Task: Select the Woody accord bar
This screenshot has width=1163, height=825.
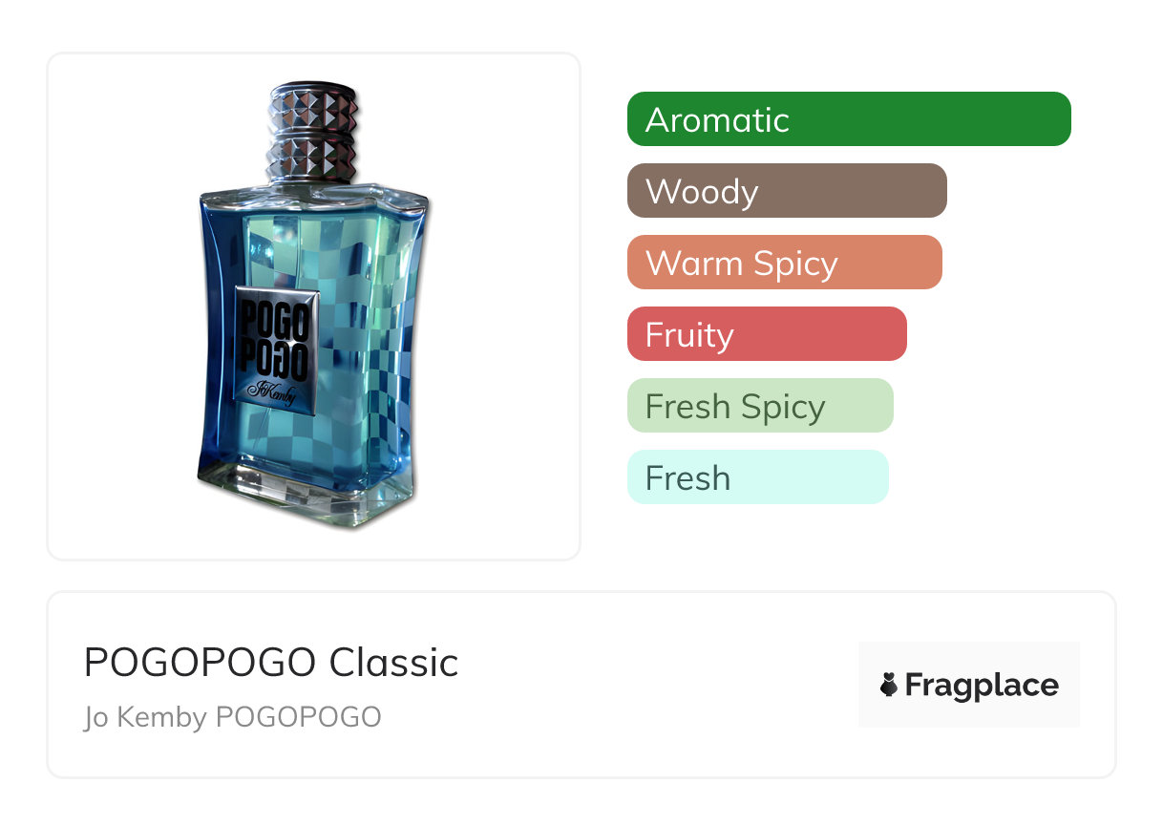Action: [x=787, y=191]
